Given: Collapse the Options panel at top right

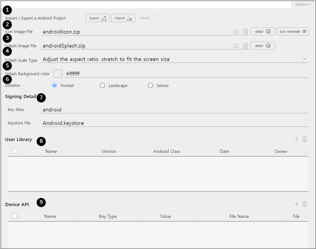Looking at the screenshot, I should [x=303, y=4].
